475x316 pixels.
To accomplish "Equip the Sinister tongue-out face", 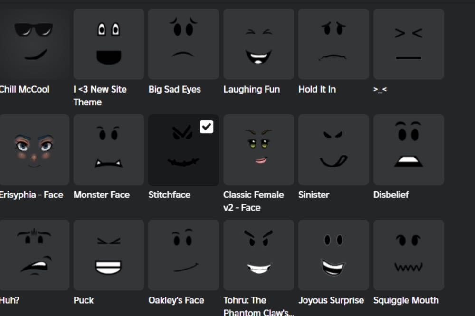I will [x=333, y=149].
